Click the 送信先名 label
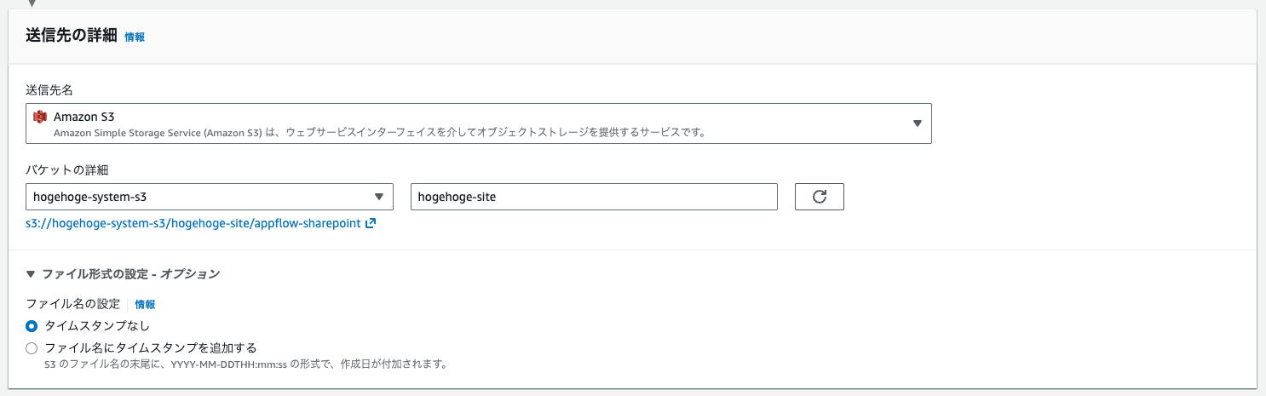Image resolution: width=1266 pixels, height=396 pixels. (49, 89)
